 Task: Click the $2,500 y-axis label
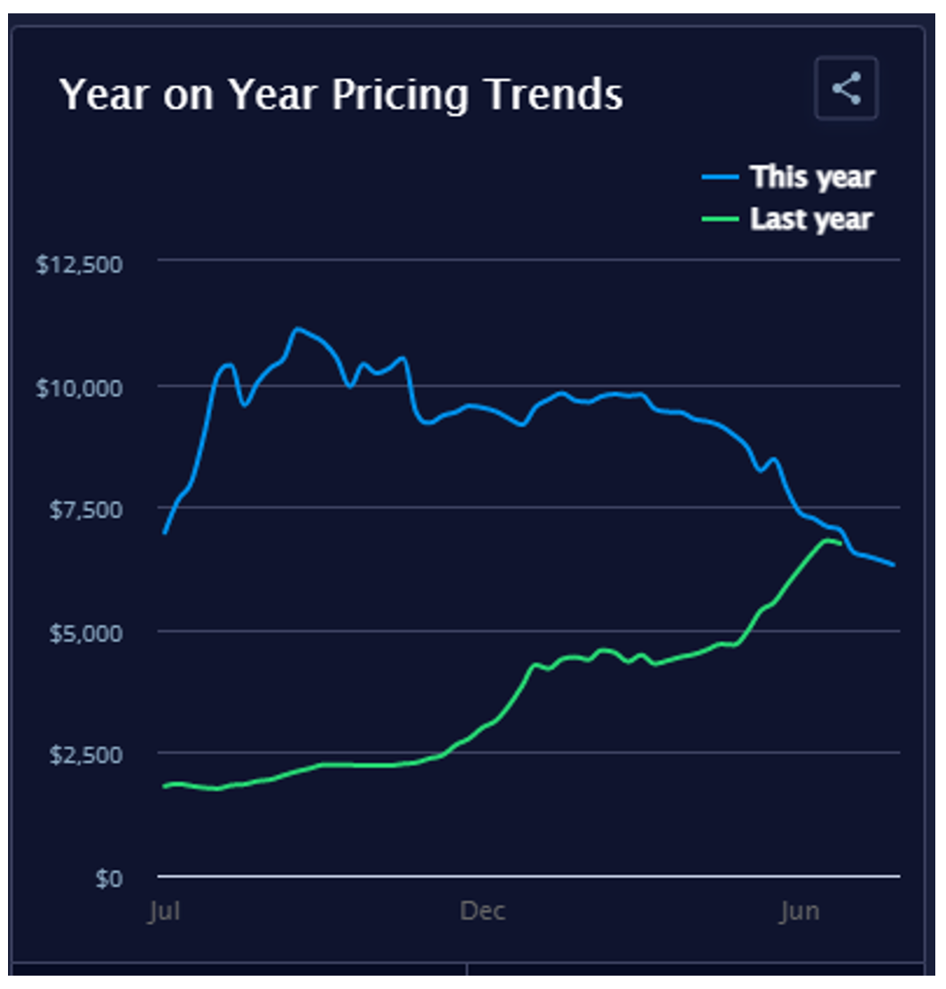coord(83,754)
